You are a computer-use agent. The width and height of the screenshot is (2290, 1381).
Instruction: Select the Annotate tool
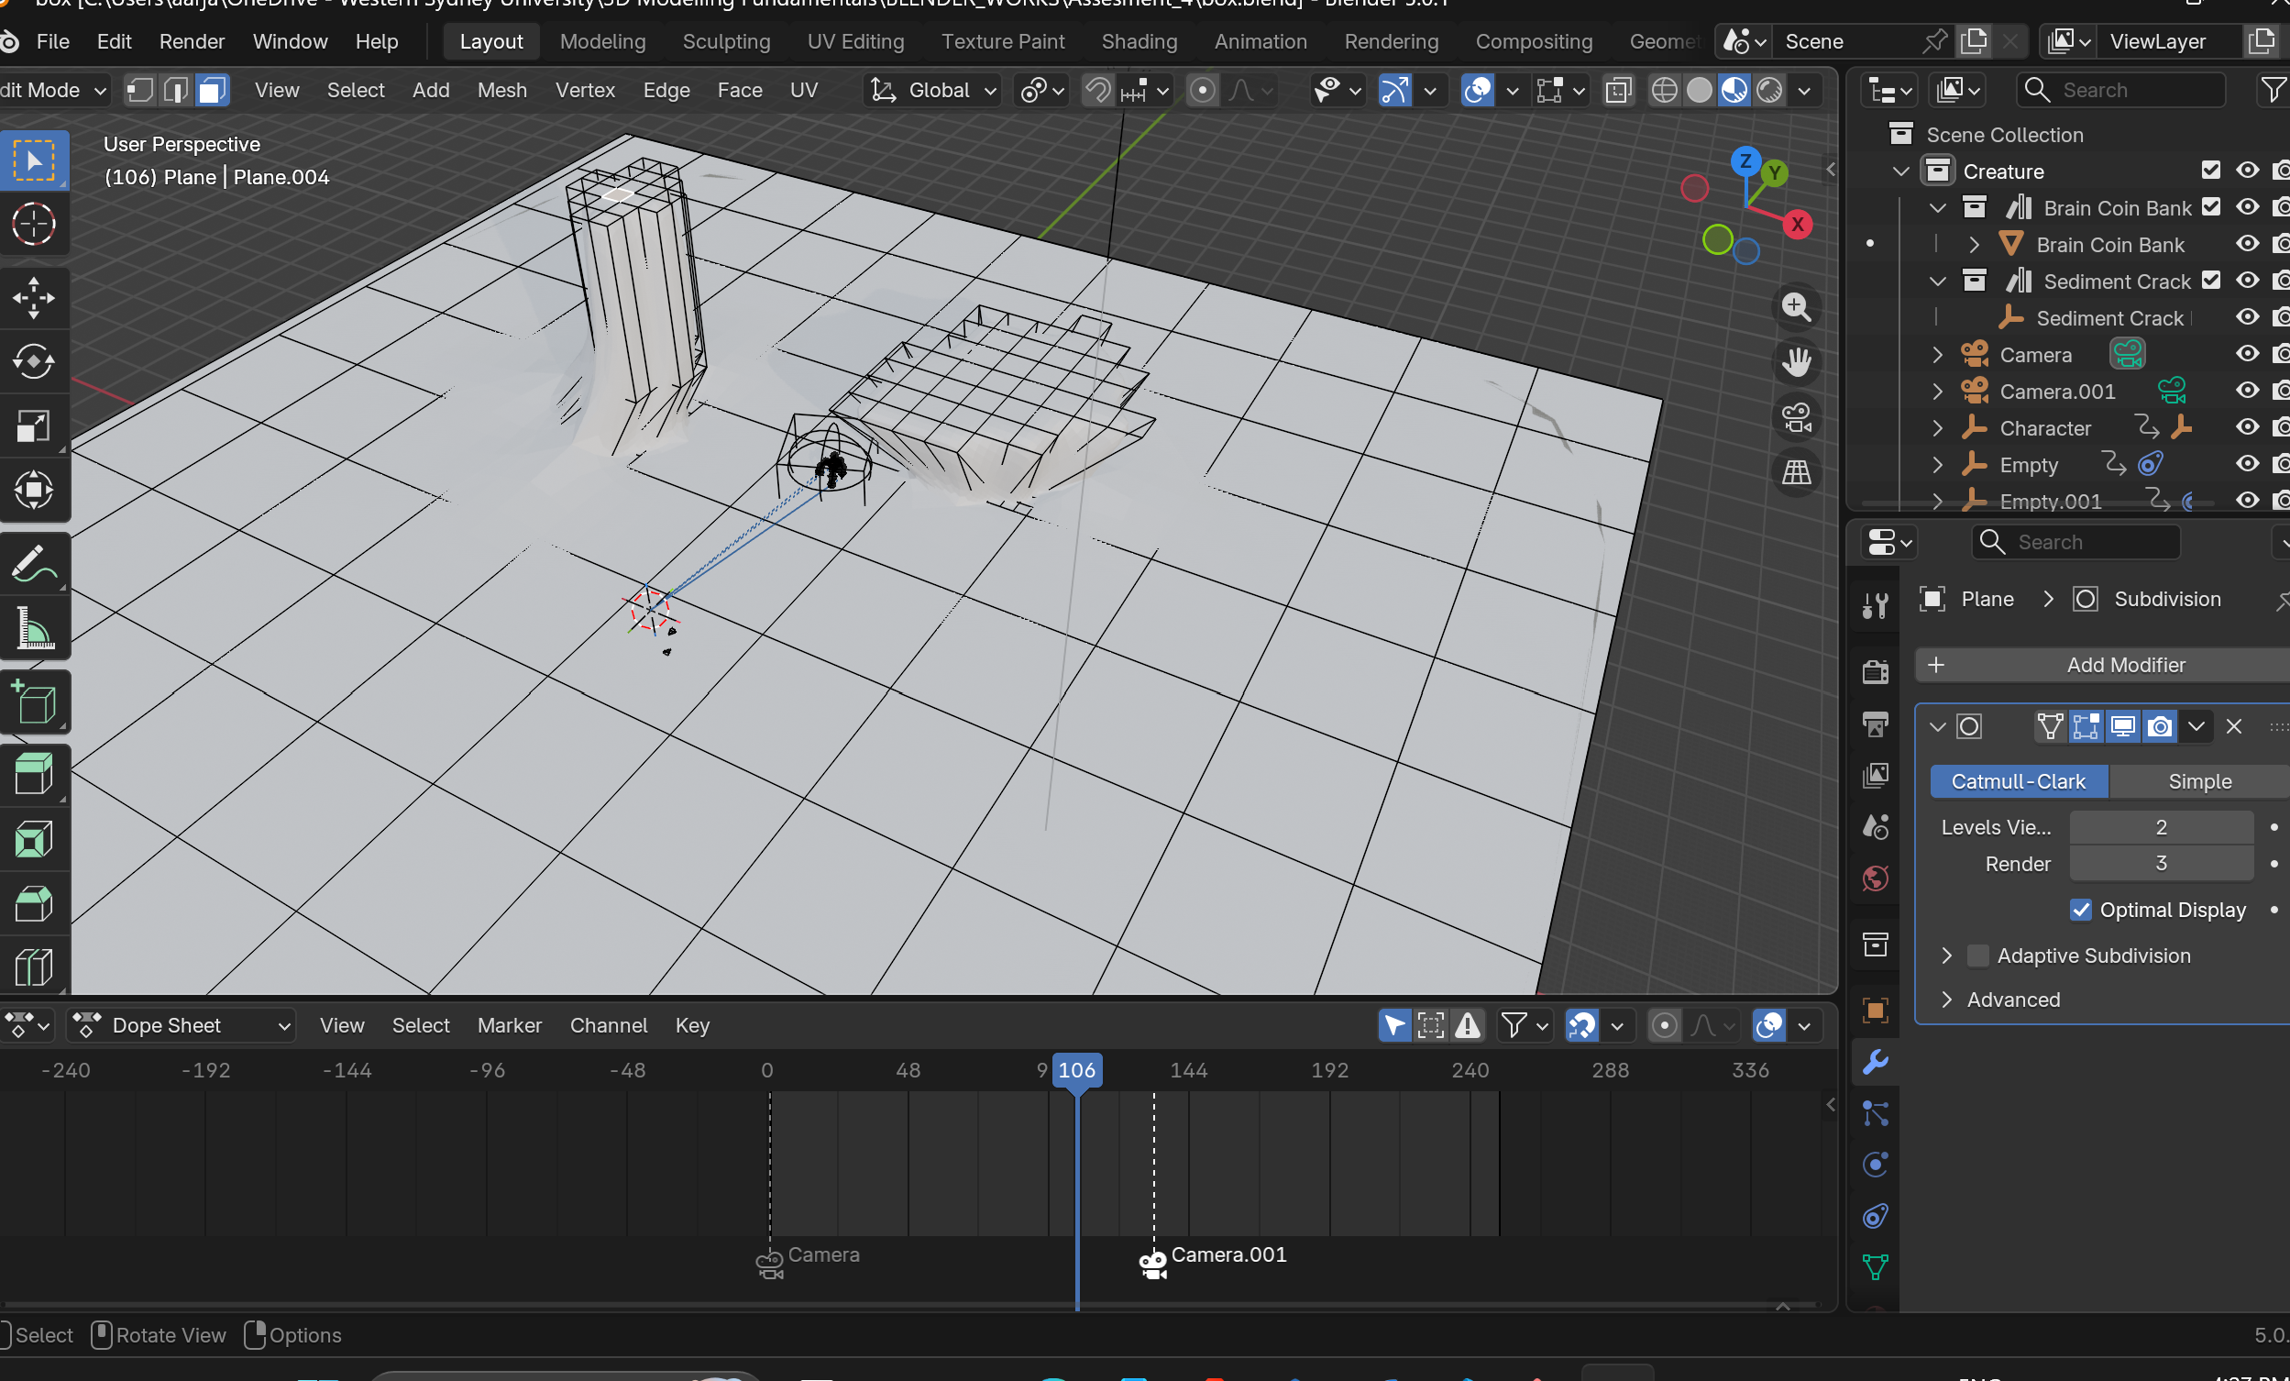tap(35, 564)
